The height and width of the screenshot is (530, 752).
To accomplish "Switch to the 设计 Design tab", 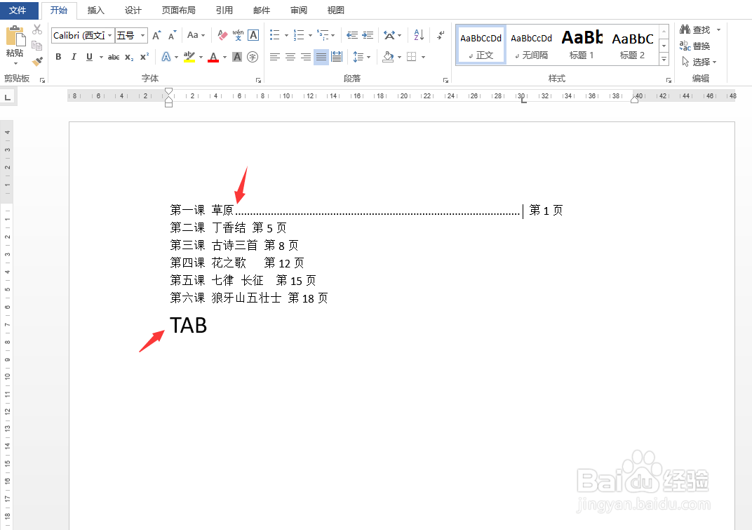I will [x=133, y=10].
